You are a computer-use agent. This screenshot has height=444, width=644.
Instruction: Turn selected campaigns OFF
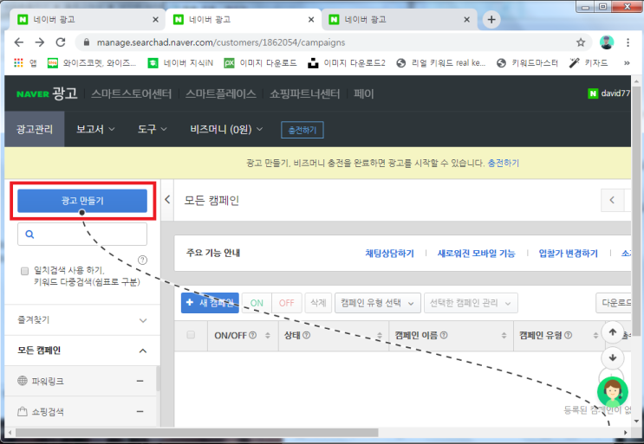tap(287, 303)
